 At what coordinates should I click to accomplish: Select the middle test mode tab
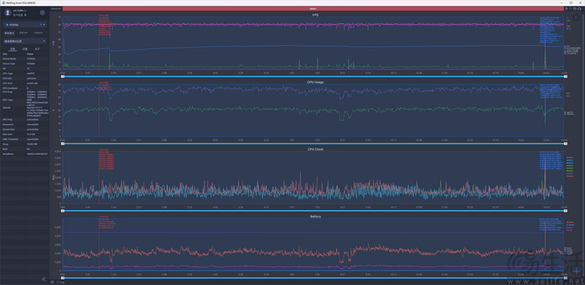click(23, 33)
